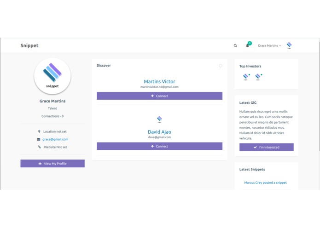Viewport: 320px width, 227px height.
Task: Connect with Martins Victor
Action: pos(159,96)
